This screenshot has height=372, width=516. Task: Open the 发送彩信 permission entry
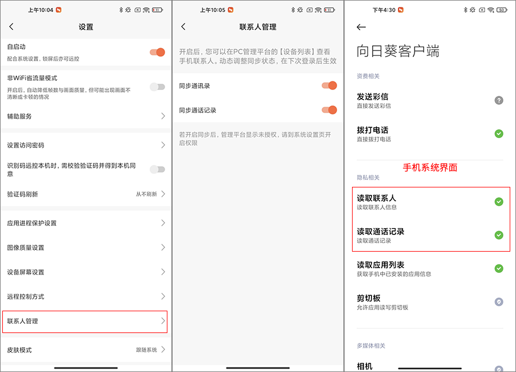[x=430, y=100]
